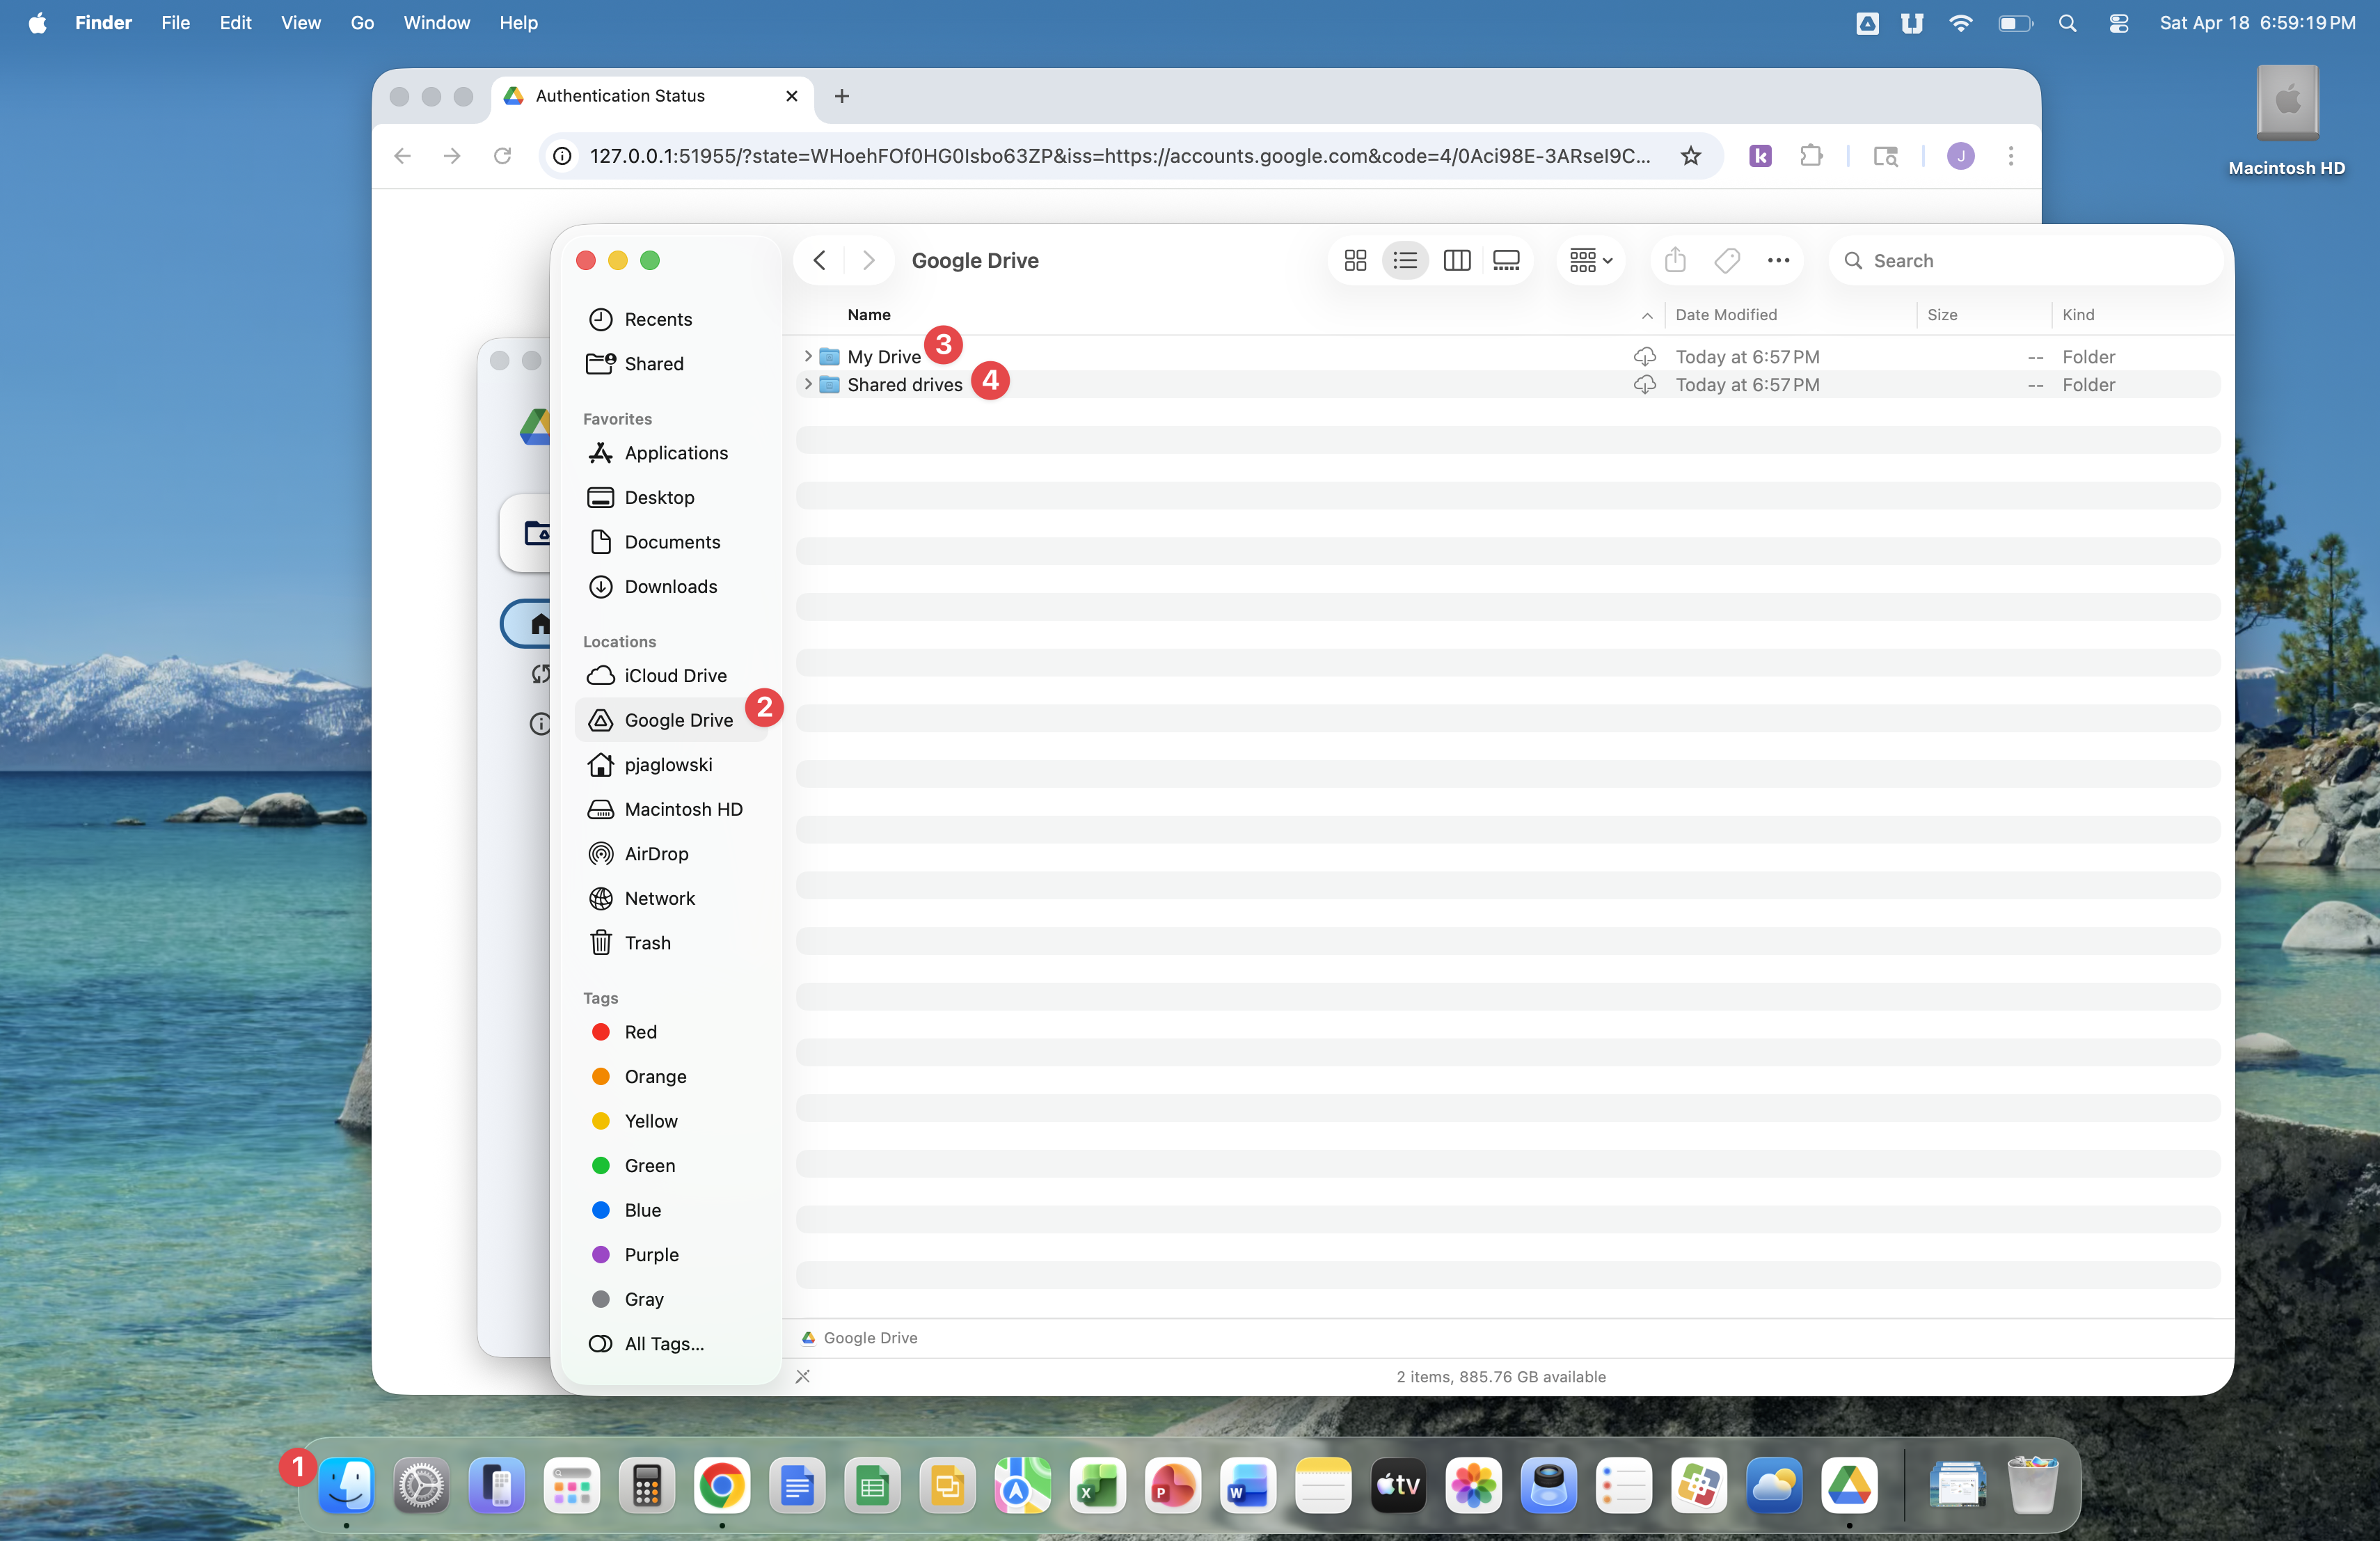Open the ellipsis action menu
Screen dimensions: 2380x1541
(1778, 261)
